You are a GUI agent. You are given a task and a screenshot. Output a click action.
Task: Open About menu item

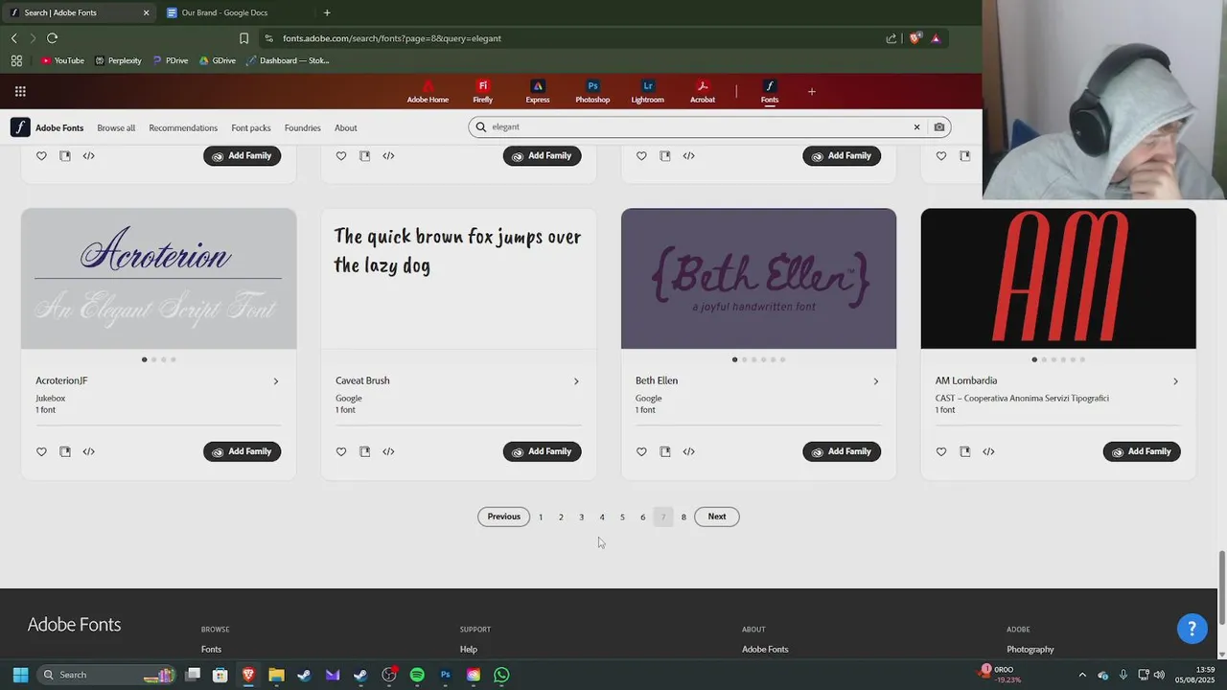click(x=346, y=127)
